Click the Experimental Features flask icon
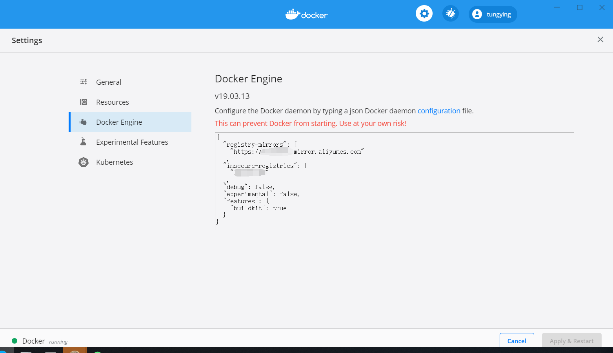The height and width of the screenshot is (353, 613). (83, 142)
